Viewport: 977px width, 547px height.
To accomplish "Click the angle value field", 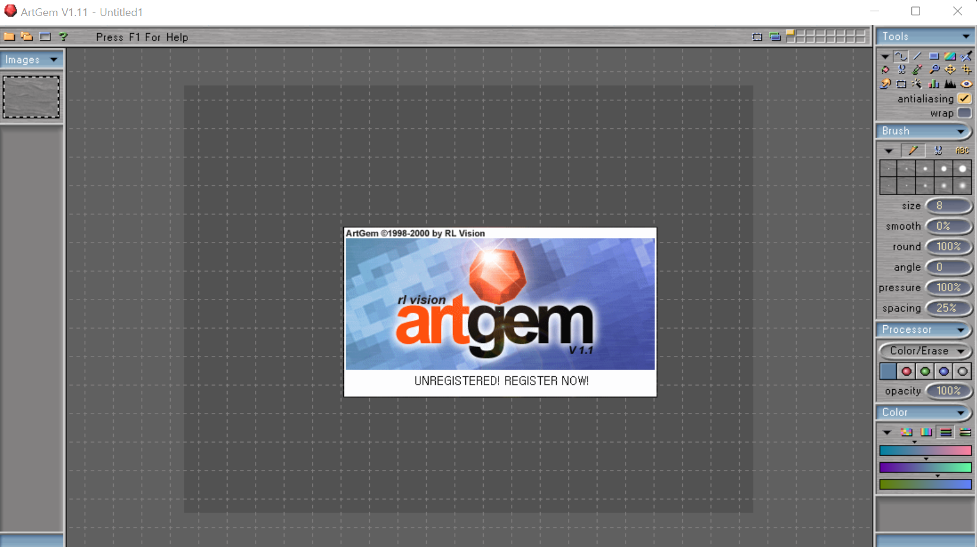I will (x=949, y=268).
